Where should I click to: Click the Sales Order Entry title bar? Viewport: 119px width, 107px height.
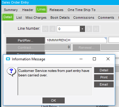(x=60, y=2)
